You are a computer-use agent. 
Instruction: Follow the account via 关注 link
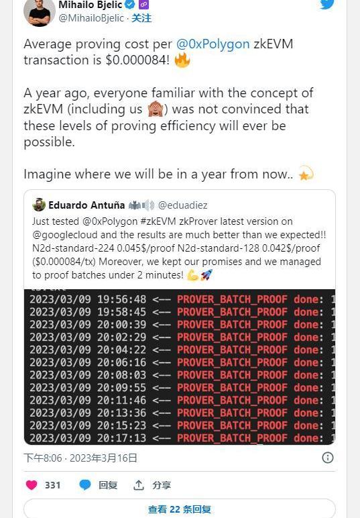click(x=141, y=18)
